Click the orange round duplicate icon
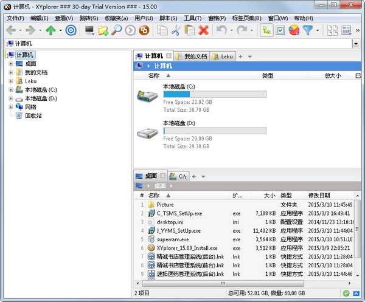365x302 pixels. [144, 30]
